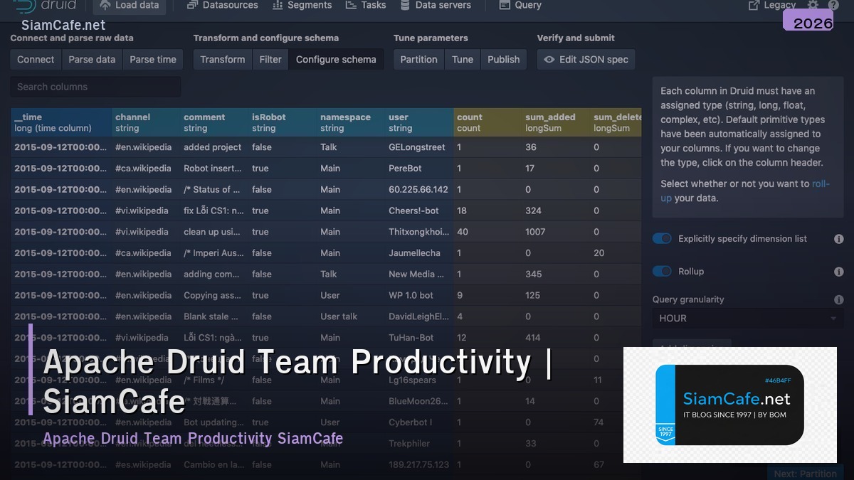Open the Segments view icon

pyautogui.click(x=277, y=5)
